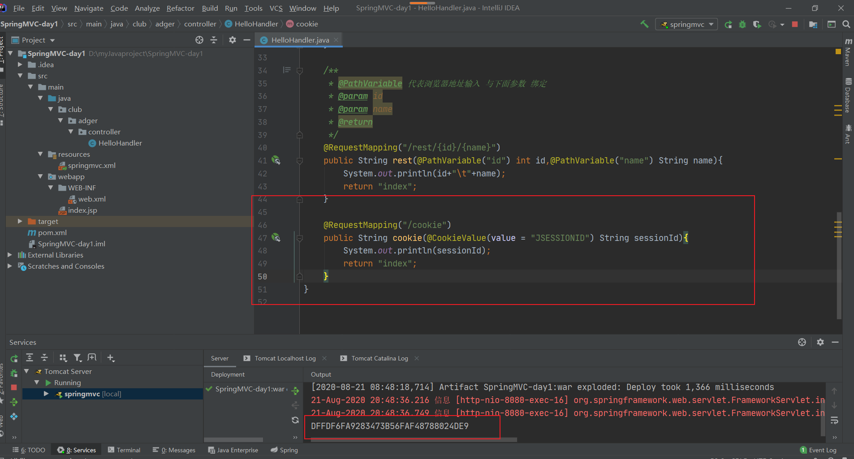The image size is (854, 459).
Task: Open the Messages tool window
Action: 174,450
